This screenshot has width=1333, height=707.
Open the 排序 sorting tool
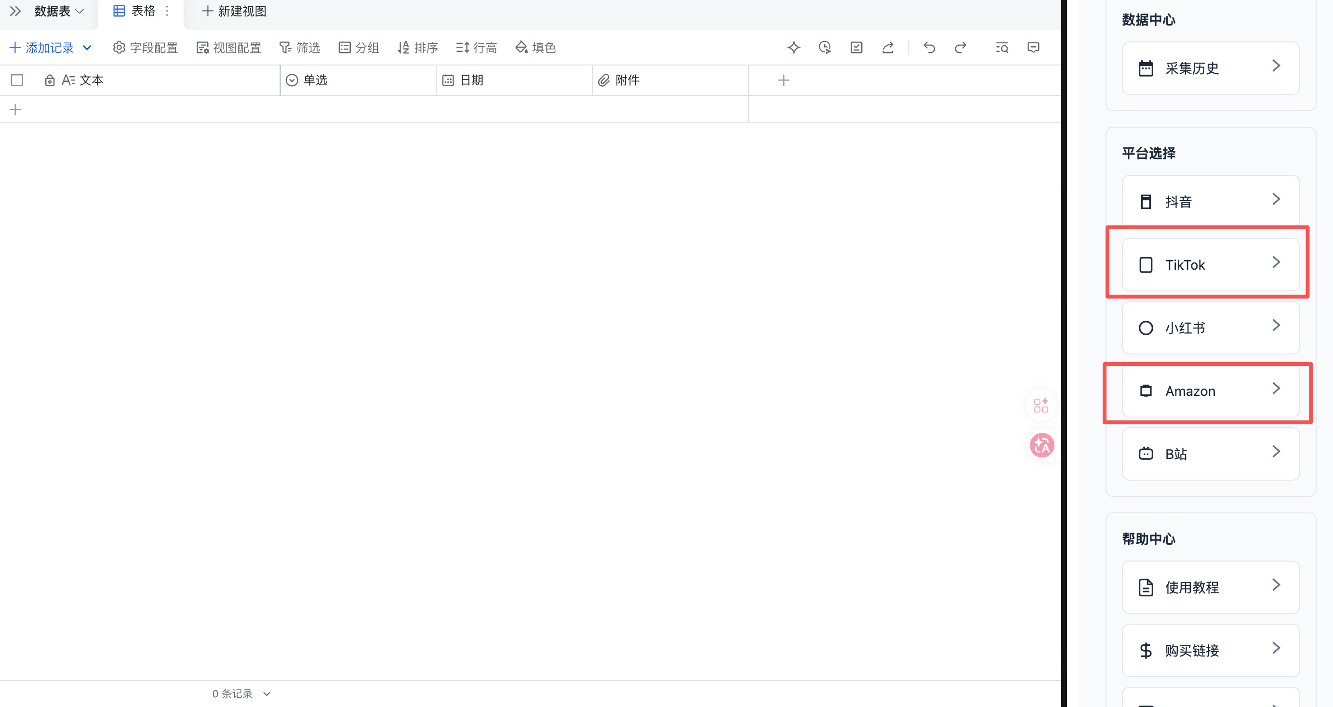pos(418,48)
